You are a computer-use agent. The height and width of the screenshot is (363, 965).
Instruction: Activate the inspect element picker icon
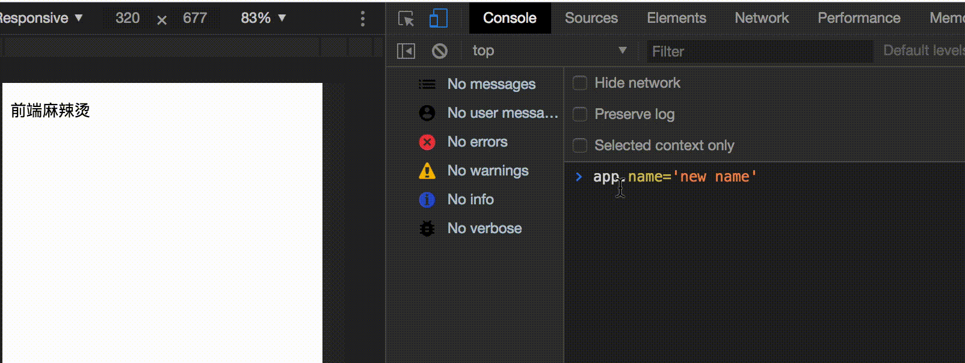pyautogui.click(x=406, y=19)
